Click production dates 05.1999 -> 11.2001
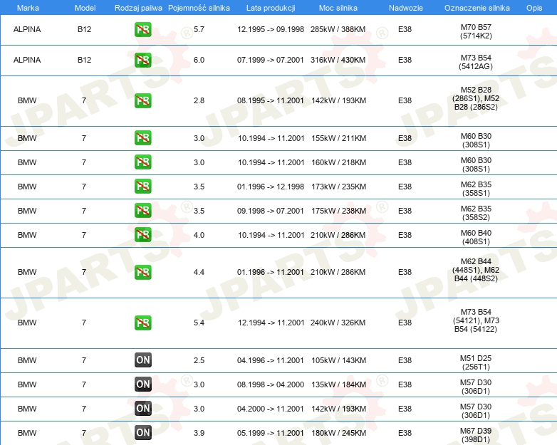557x445 pixels. pos(271,433)
